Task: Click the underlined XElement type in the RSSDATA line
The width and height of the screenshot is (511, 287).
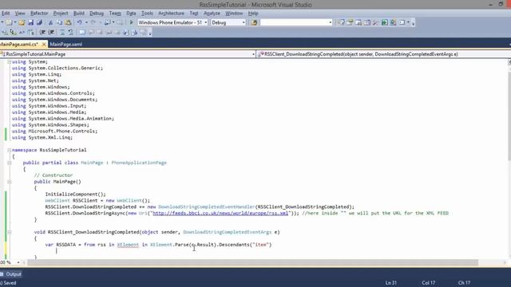Action: point(128,245)
